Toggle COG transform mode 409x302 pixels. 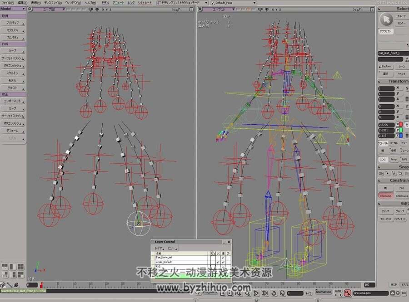pyautogui.click(x=383, y=159)
